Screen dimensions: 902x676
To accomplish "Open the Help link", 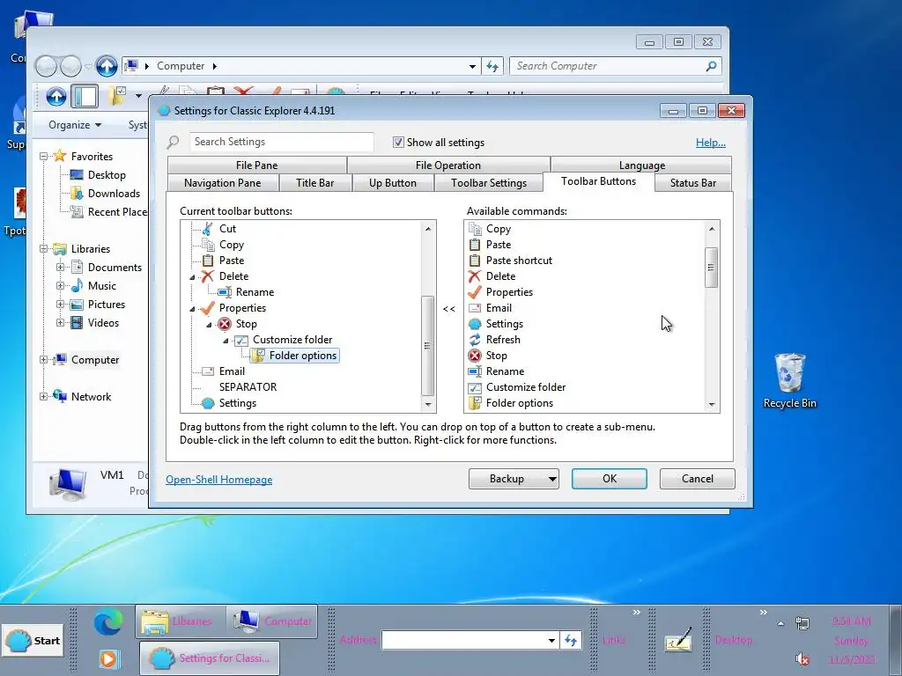I will pyautogui.click(x=711, y=143).
